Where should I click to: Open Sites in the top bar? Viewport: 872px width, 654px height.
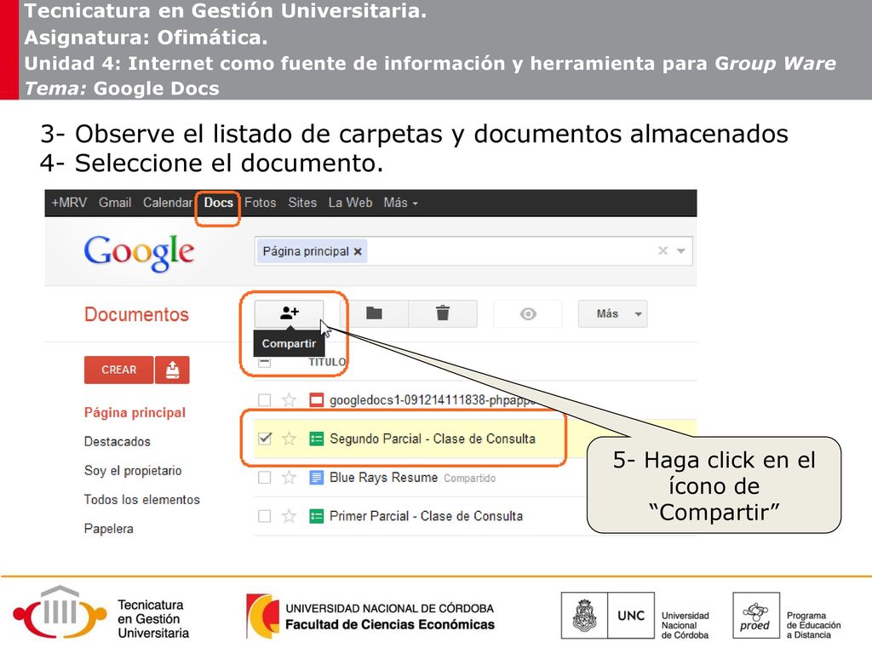(x=302, y=203)
